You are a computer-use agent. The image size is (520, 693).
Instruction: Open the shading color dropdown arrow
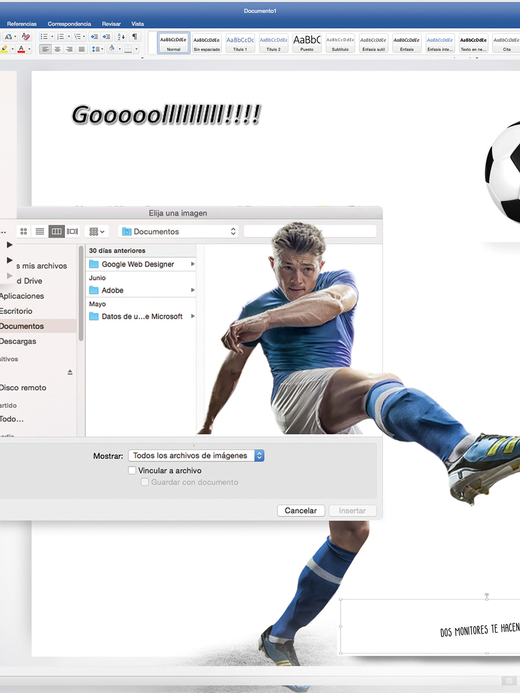(x=120, y=49)
